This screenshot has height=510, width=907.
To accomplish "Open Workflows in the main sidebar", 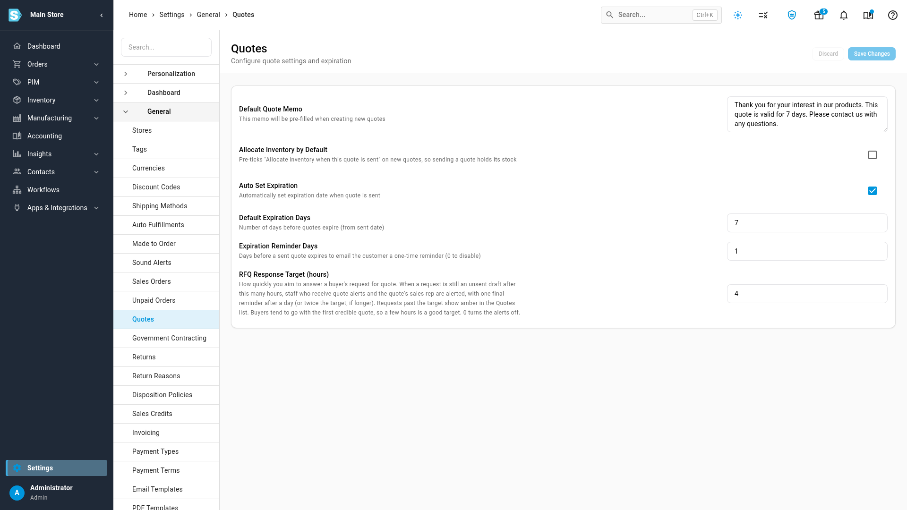I will pyautogui.click(x=57, y=190).
